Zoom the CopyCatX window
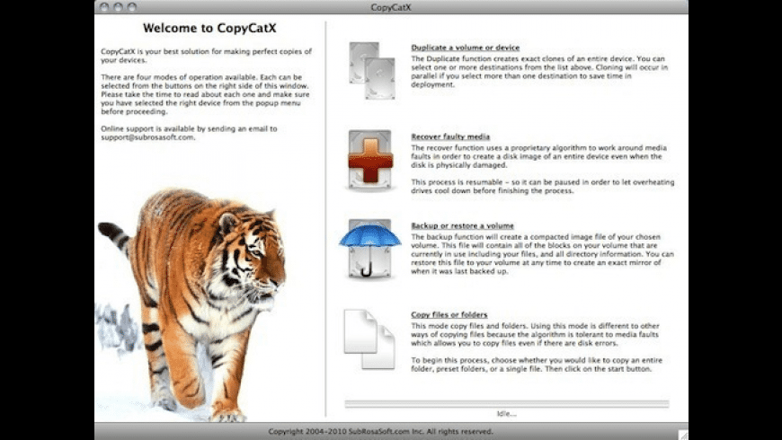Image resolution: width=782 pixels, height=440 pixels. pos(132,7)
